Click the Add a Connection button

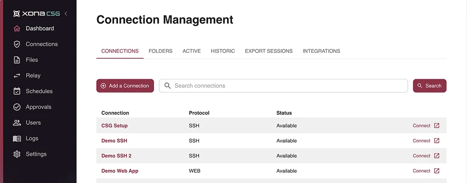125,86
